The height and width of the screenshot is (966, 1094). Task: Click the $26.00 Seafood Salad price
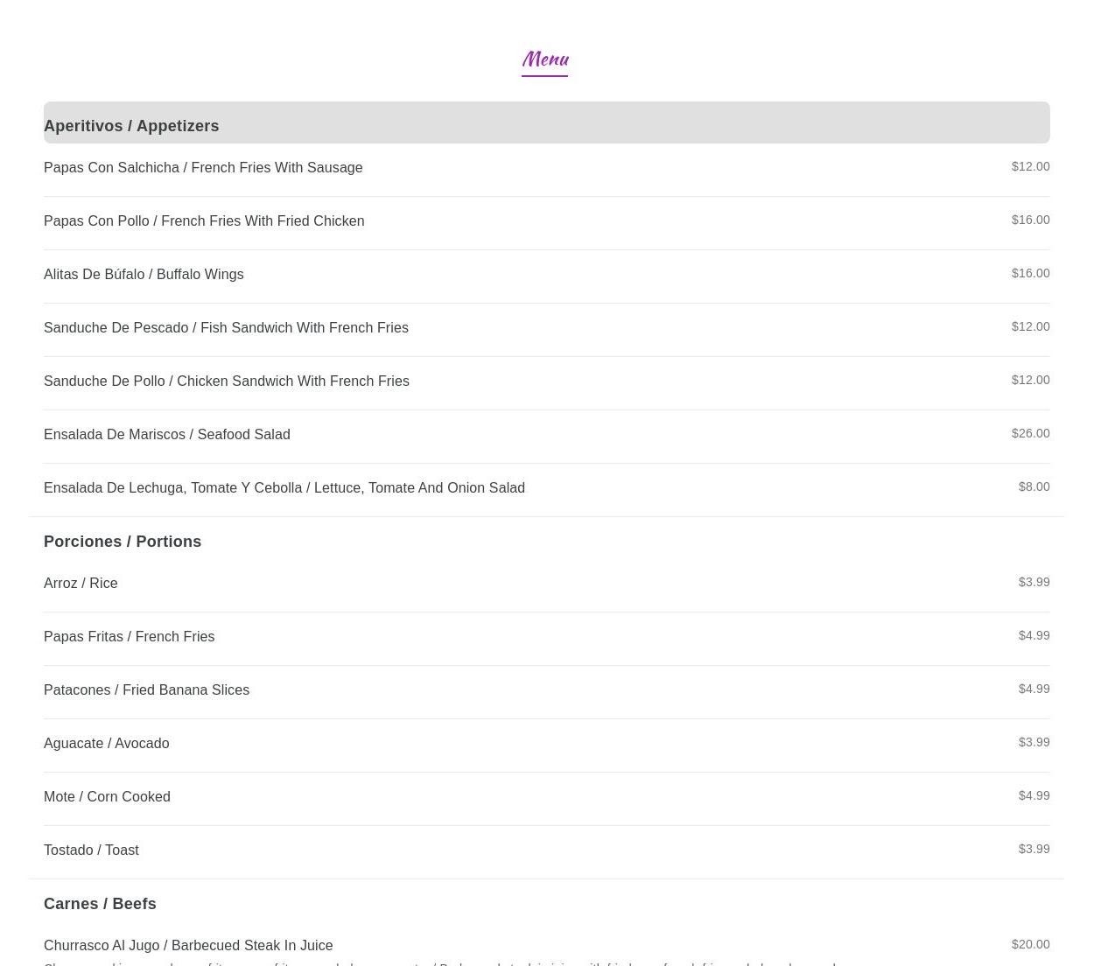[1030, 433]
